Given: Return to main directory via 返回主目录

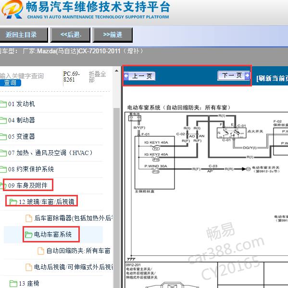Looking at the screenshot, I should pos(24,35).
